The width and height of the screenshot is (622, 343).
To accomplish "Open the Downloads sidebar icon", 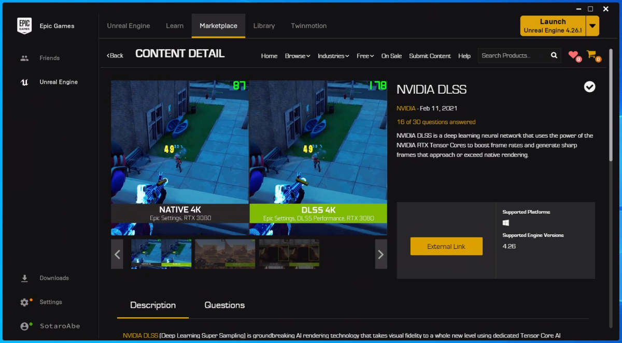I will 24,278.
